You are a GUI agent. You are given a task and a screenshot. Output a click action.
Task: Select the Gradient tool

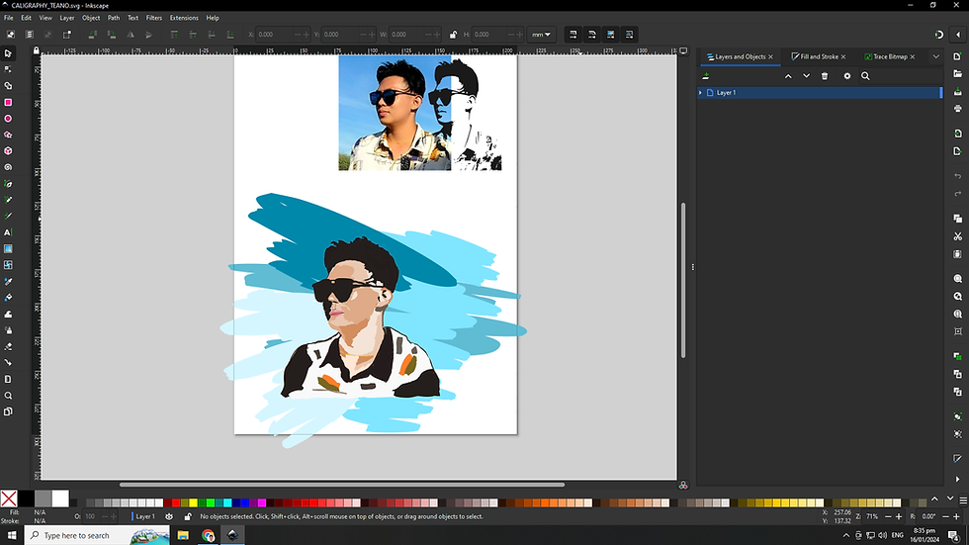coord(8,248)
